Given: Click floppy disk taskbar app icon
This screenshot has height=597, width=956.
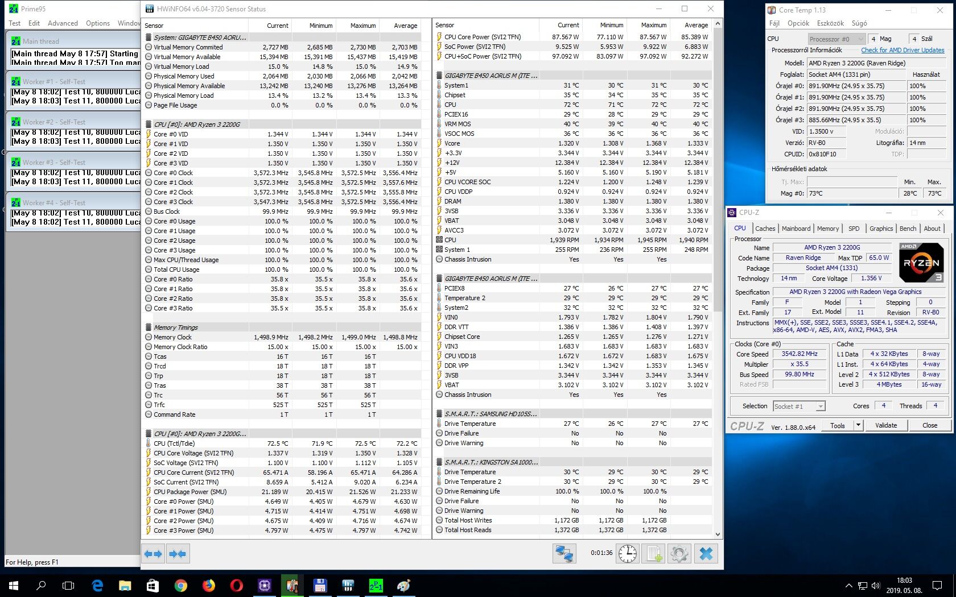Looking at the screenshot, I should (320, 585).
